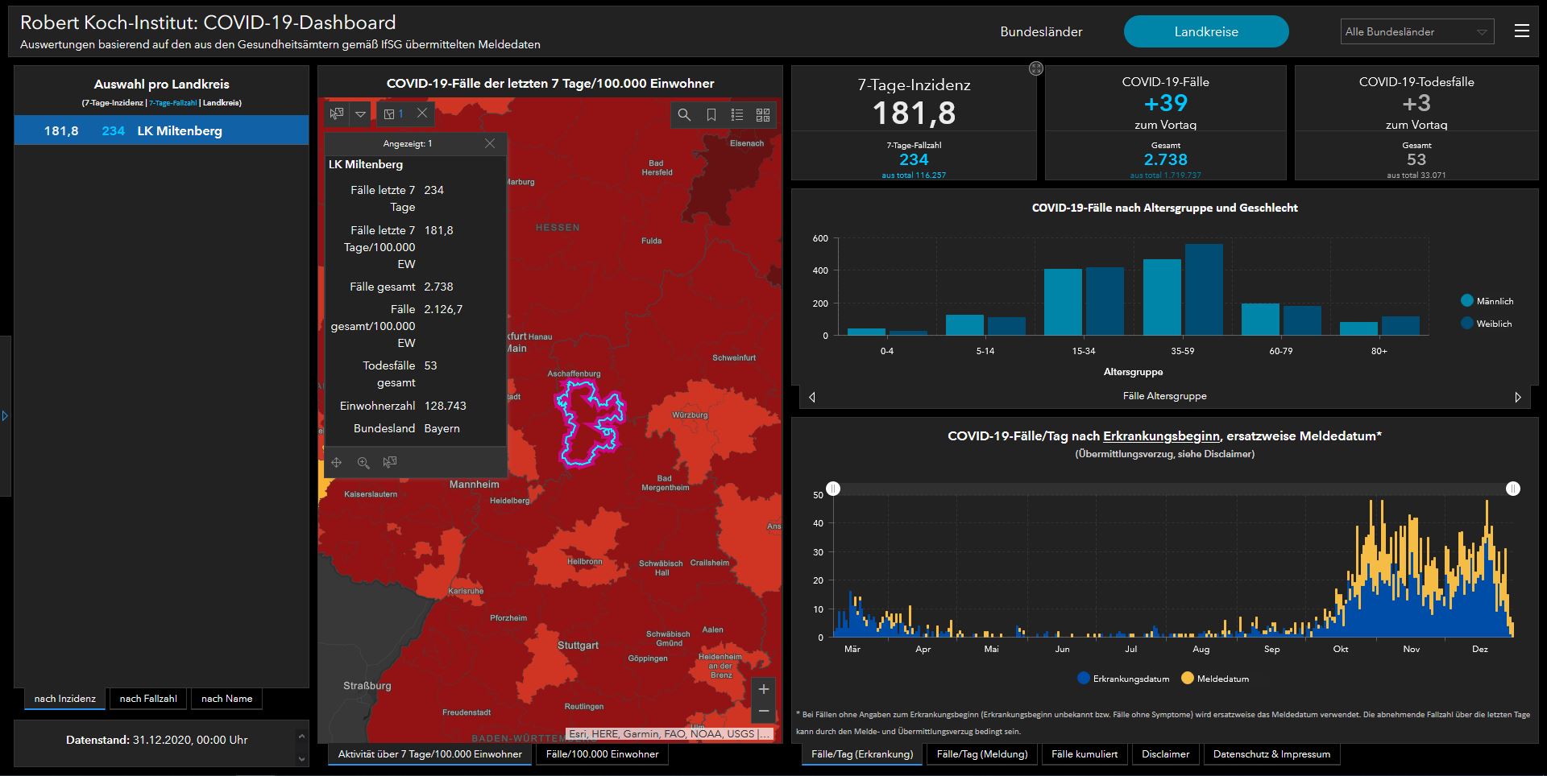
Task: Zoom to feature in popup footer
Action: (363, 463)
